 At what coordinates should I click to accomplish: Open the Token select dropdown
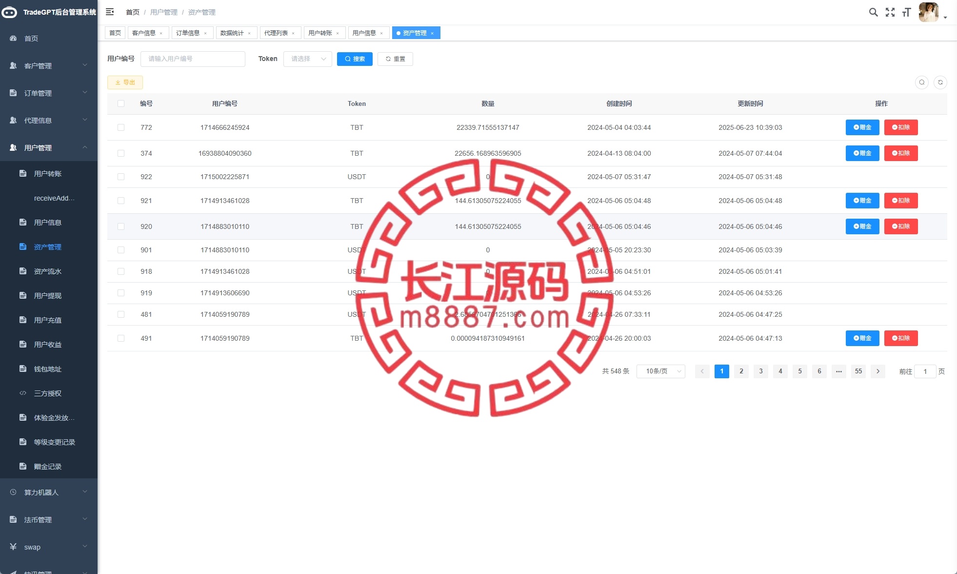point(308,59)
